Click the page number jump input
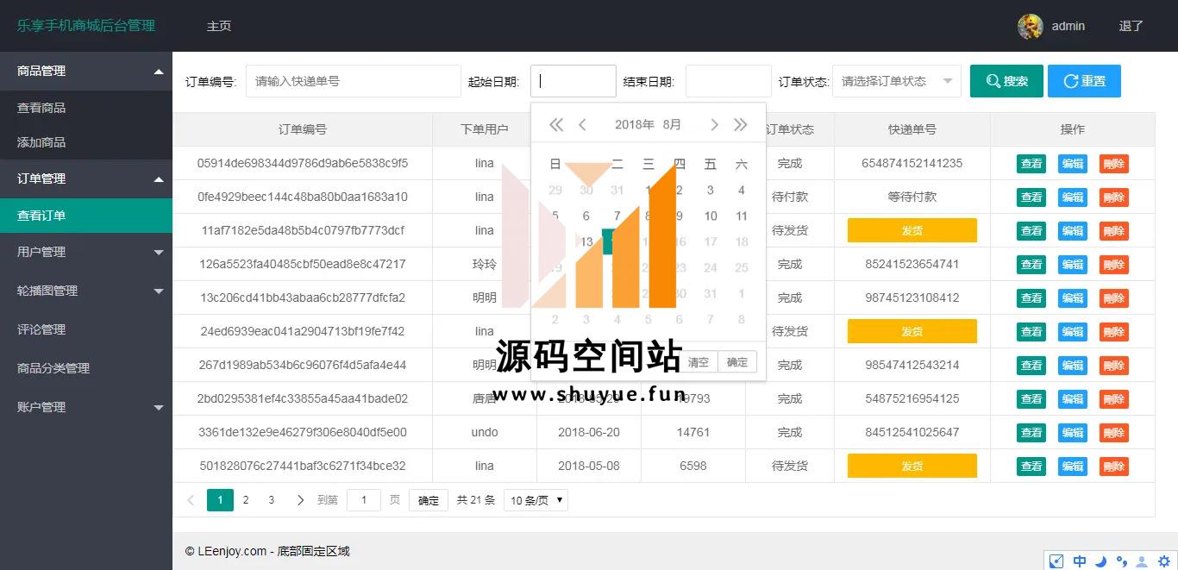The width and height of the screenshot is (1178, 570). click(364, 500)
